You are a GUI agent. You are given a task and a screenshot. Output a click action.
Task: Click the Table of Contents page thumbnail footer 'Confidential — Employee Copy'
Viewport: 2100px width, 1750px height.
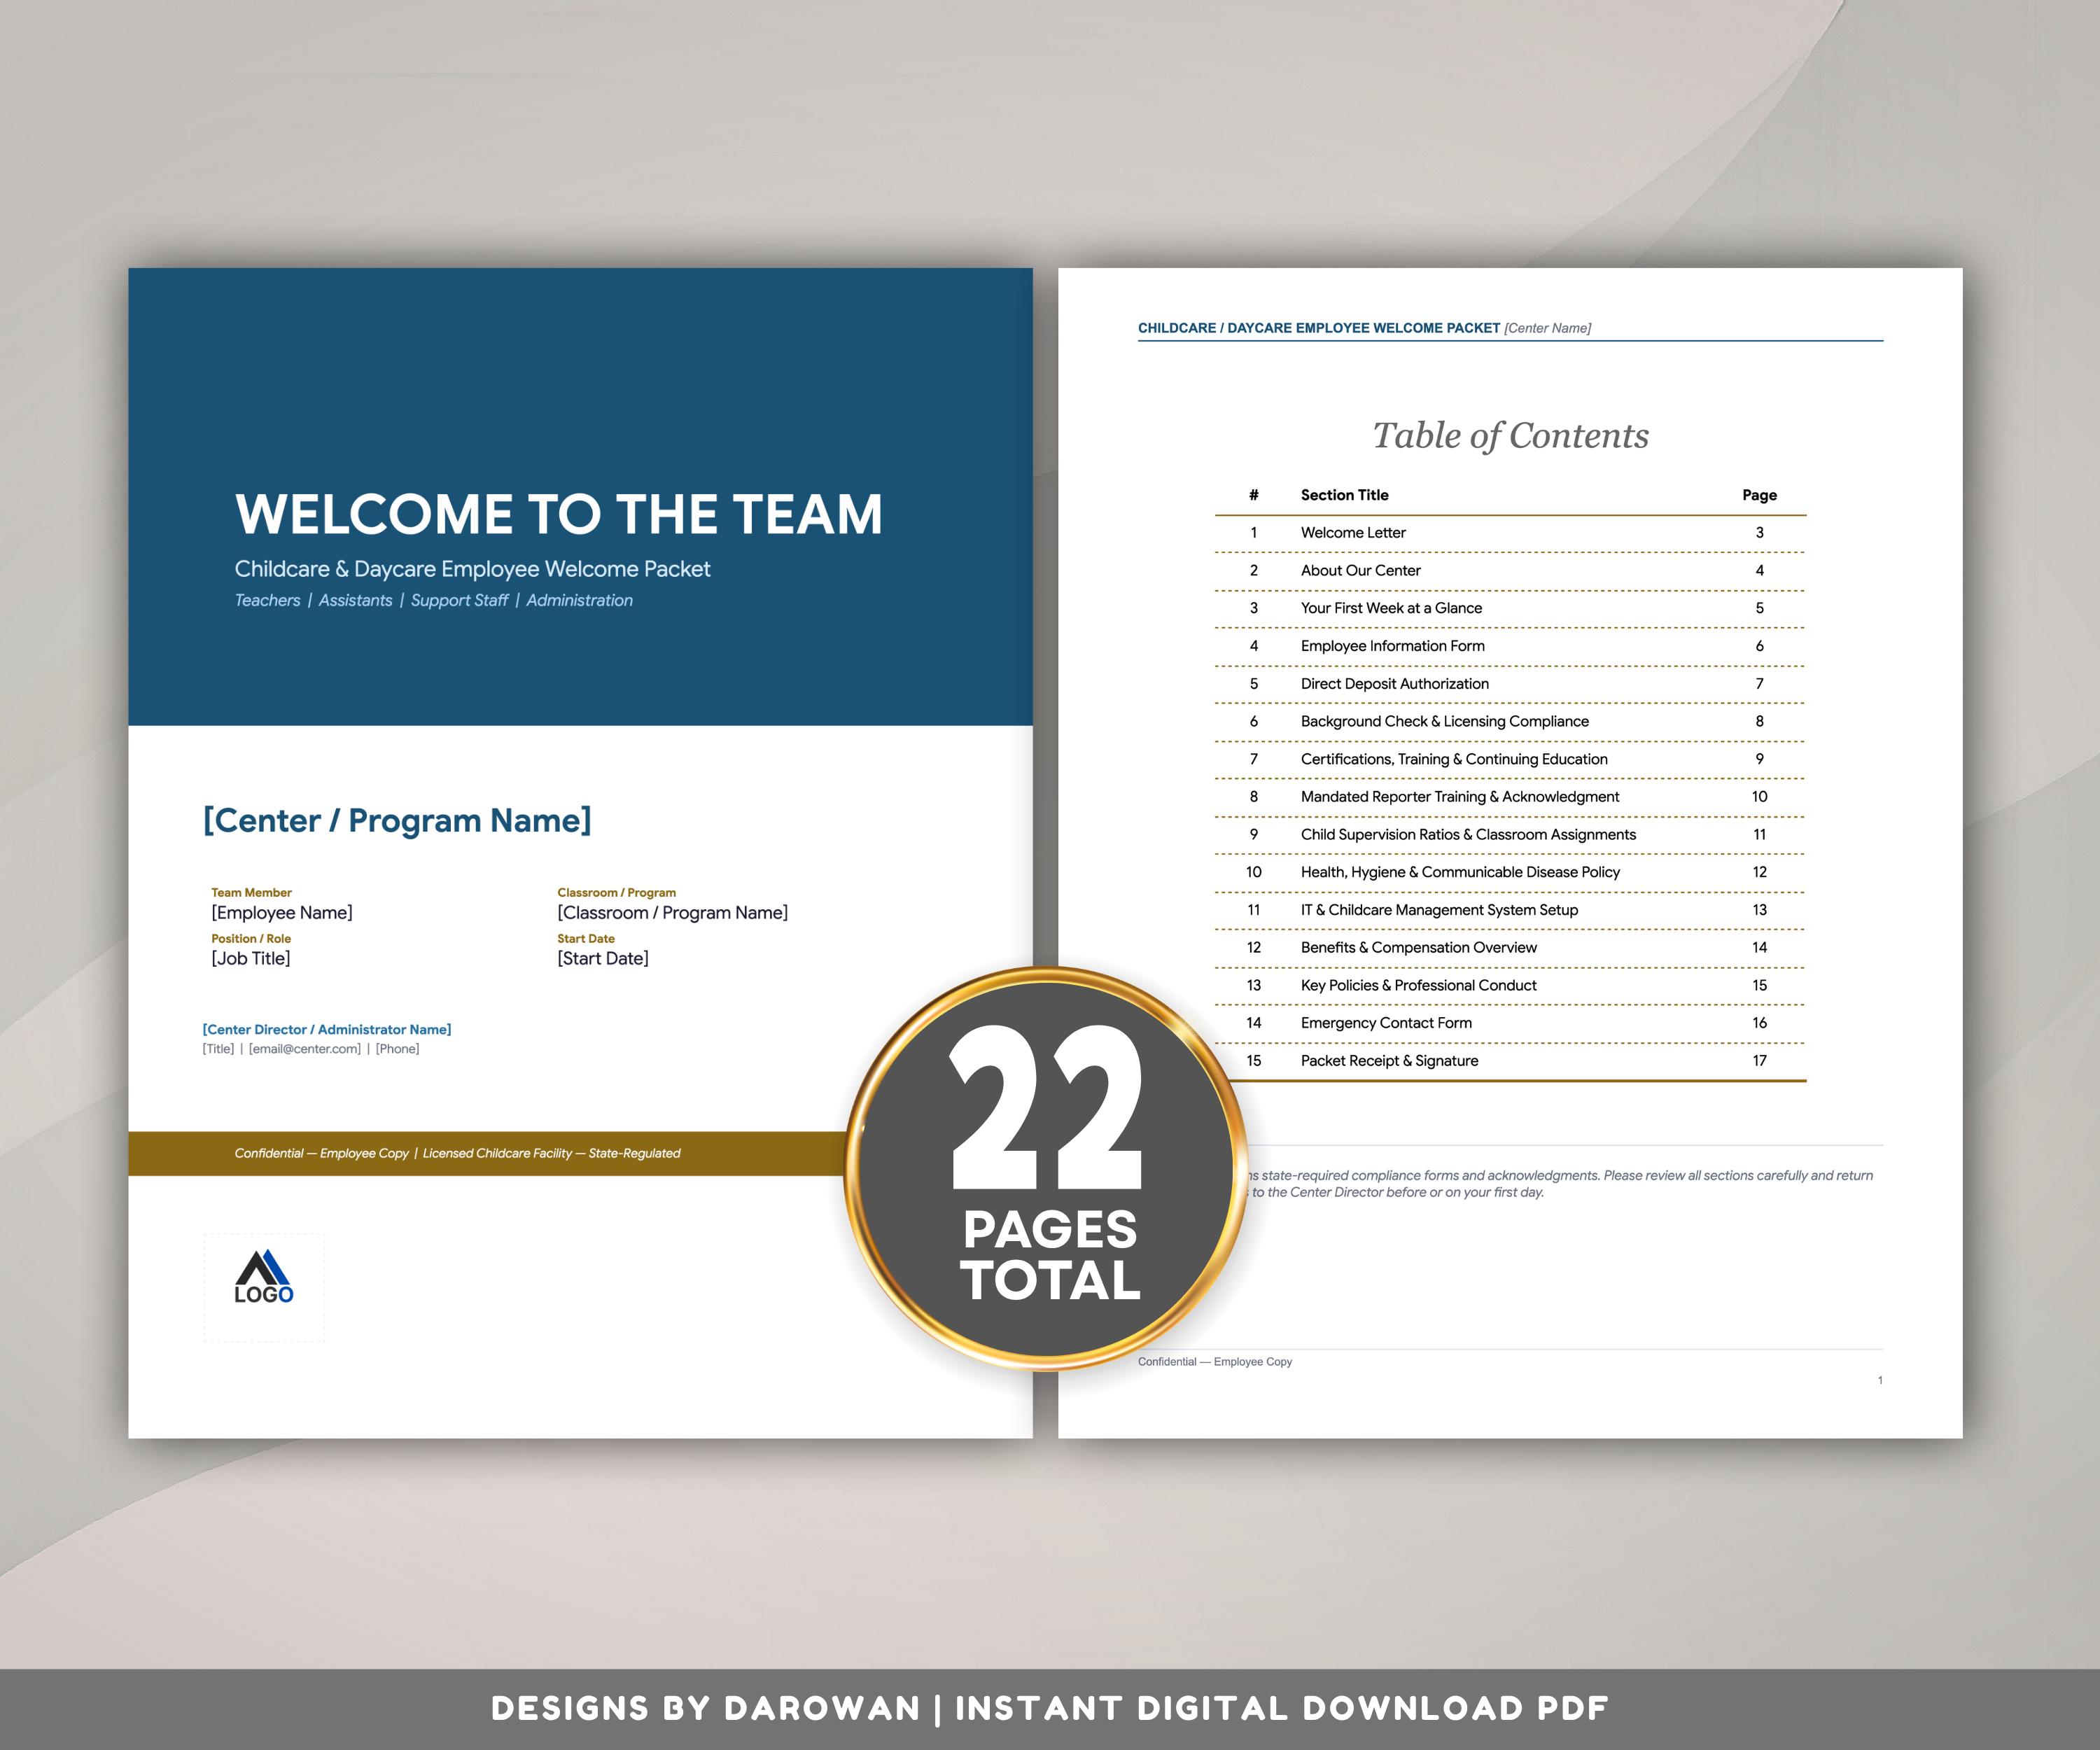click(1214, 1362)
